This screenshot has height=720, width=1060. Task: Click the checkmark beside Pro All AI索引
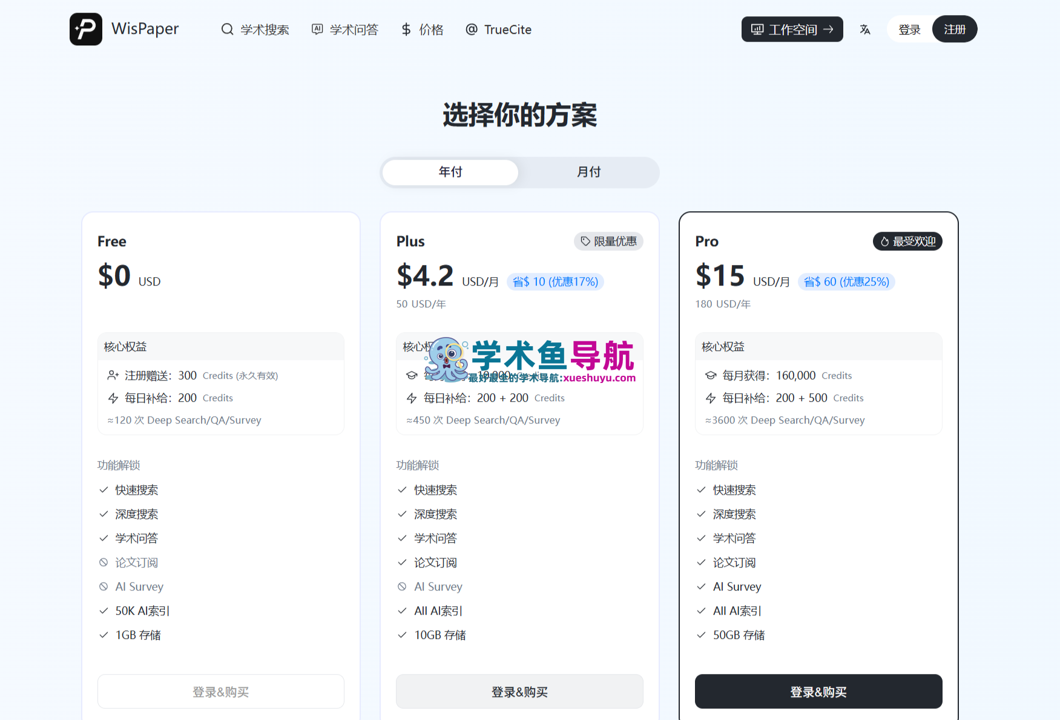[x=701, y=611]
